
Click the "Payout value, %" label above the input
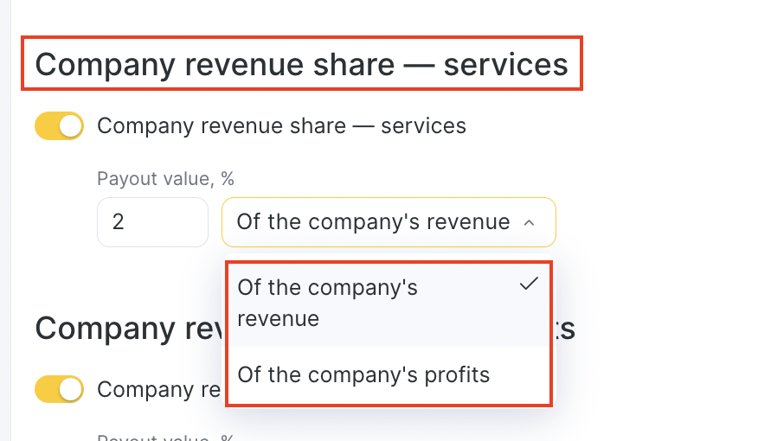[165, 179]
